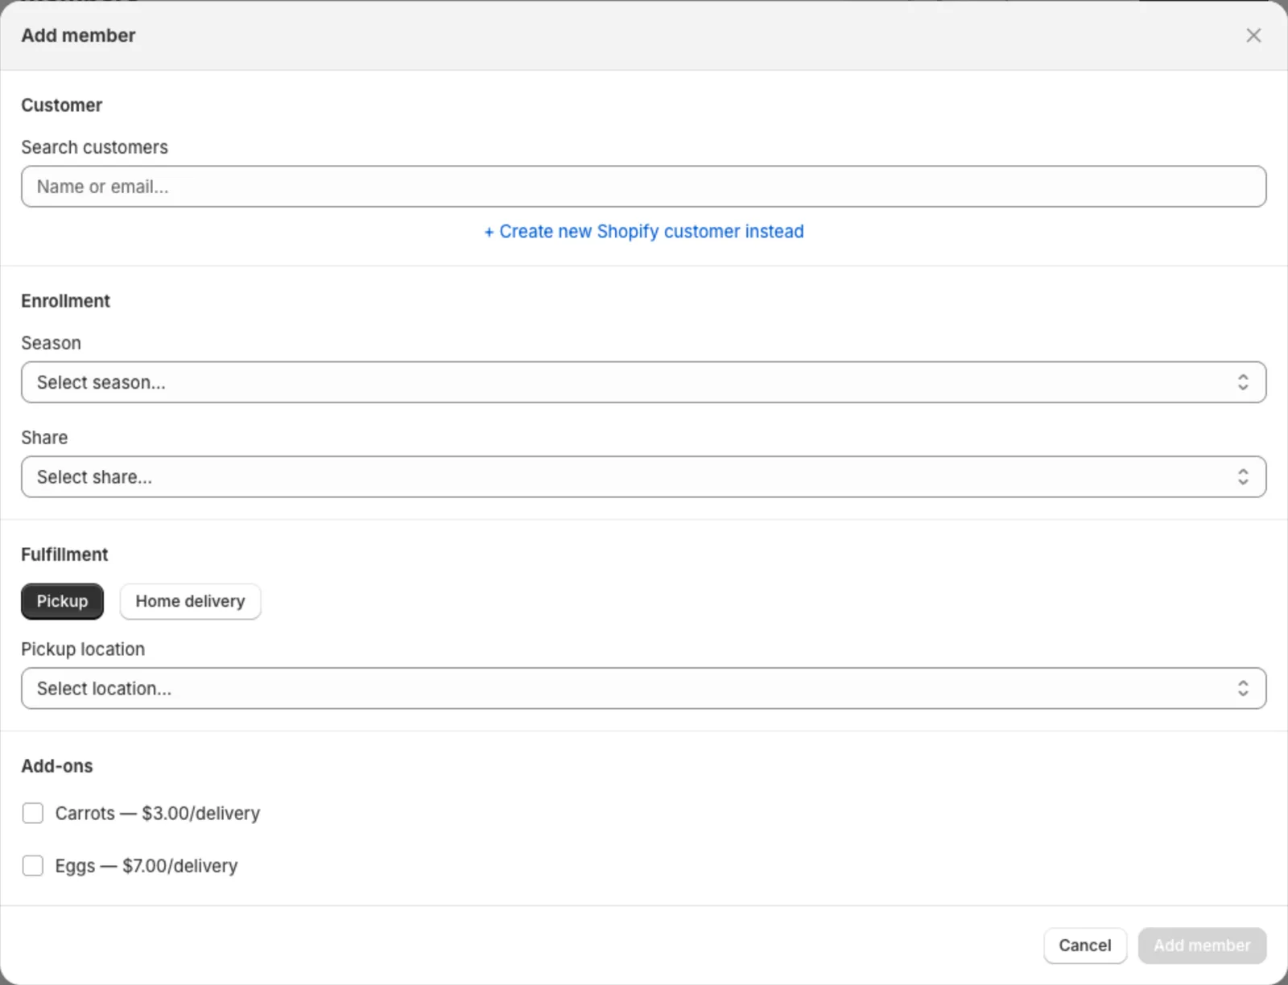Select the Pickup fulfillment option

[x=62, y=601]
